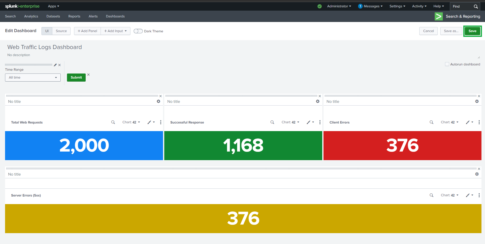Edit the Time Range input with pencil icon

point(55,65)
